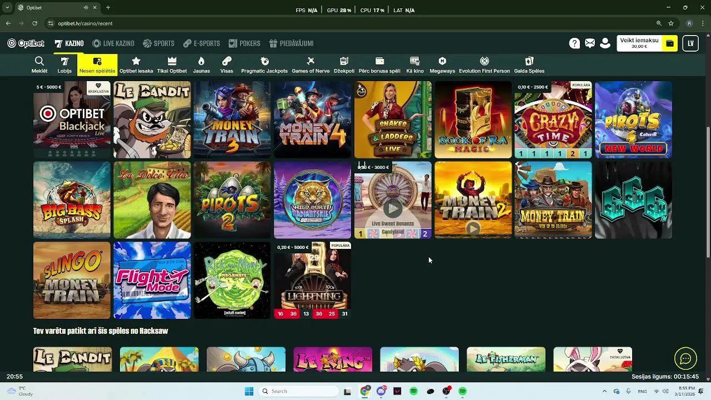This screenshot has height=400, width=711.
Task: Select the Nesen spēlētās category
Action: [x=97, y=64]
